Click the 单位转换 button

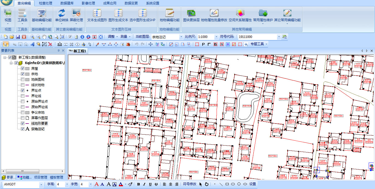click(62, 17)
